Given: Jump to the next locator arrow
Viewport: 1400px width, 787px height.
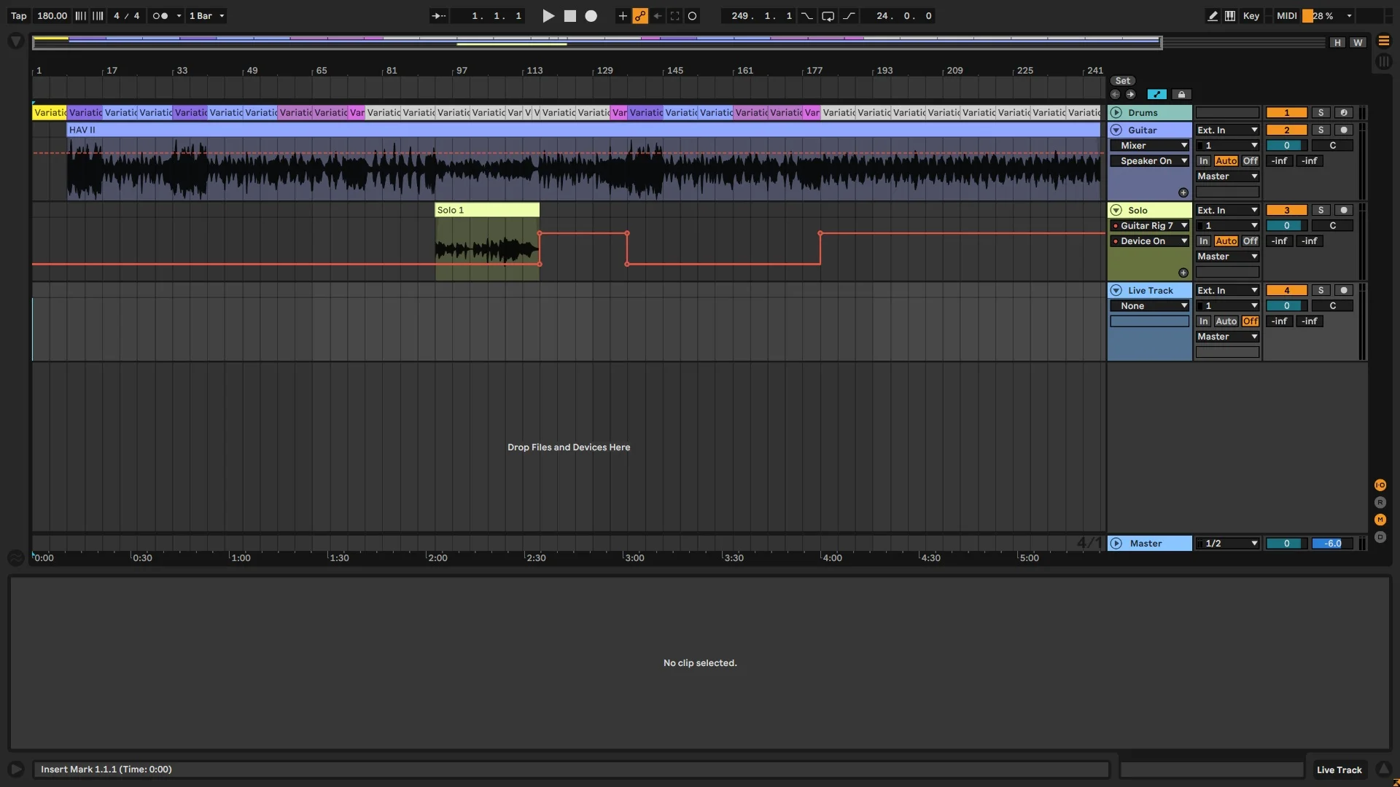Looking at the screenshot, I should pos(1130,94).
